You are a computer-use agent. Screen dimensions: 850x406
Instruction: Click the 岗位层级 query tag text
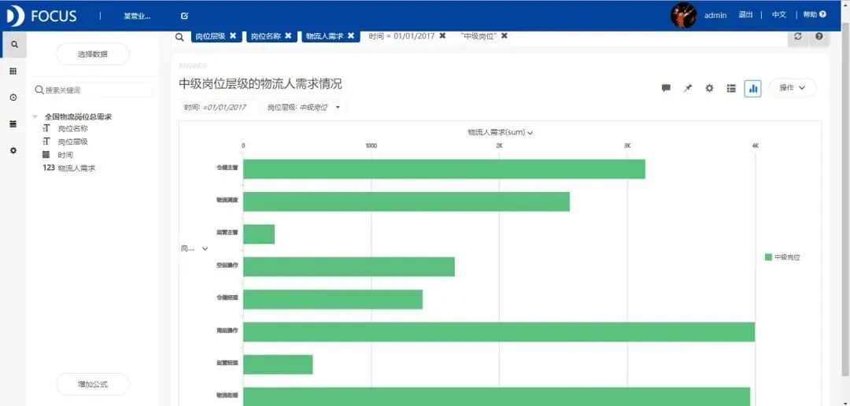point(210,35)
